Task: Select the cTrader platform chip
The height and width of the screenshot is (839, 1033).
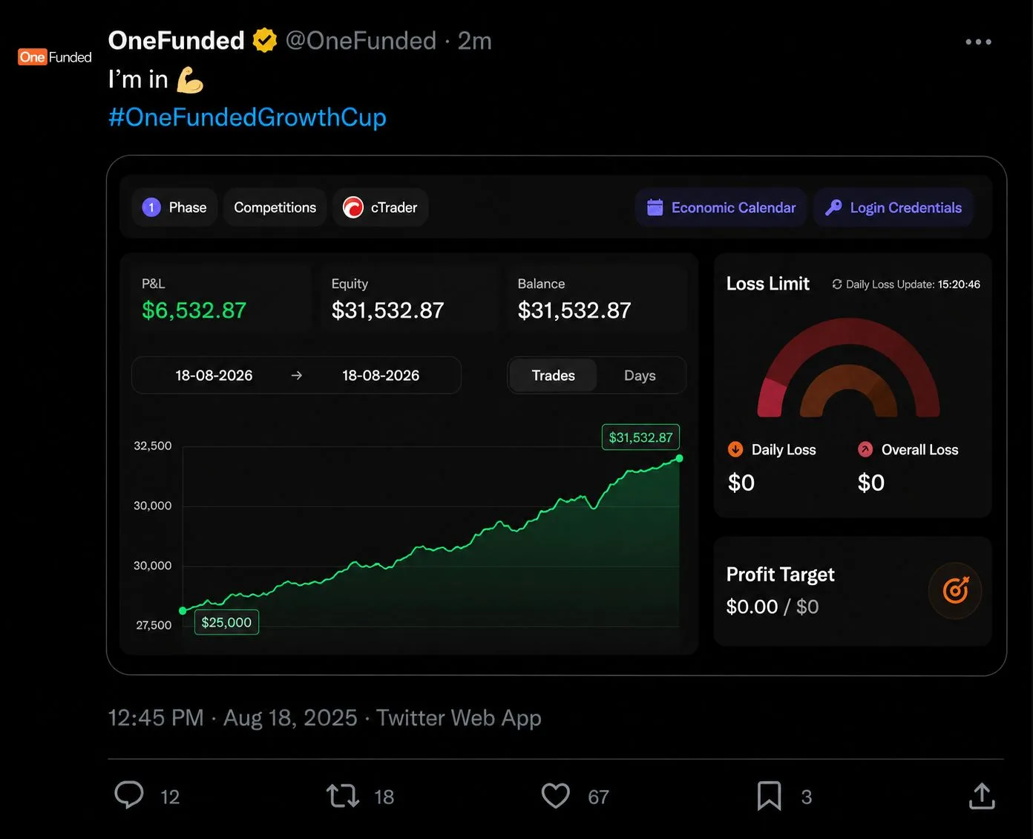Action: (x=380, y=207)
